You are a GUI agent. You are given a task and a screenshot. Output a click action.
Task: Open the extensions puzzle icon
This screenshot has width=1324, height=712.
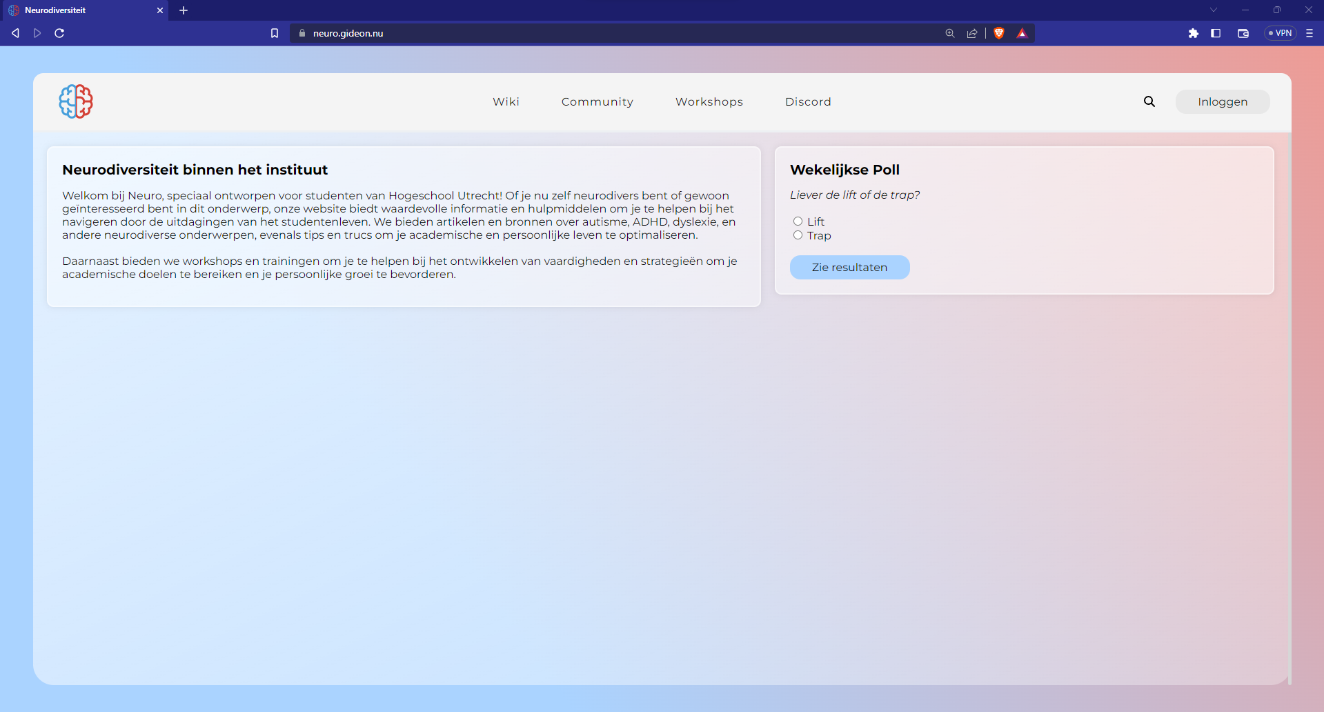pos(1193,33)
